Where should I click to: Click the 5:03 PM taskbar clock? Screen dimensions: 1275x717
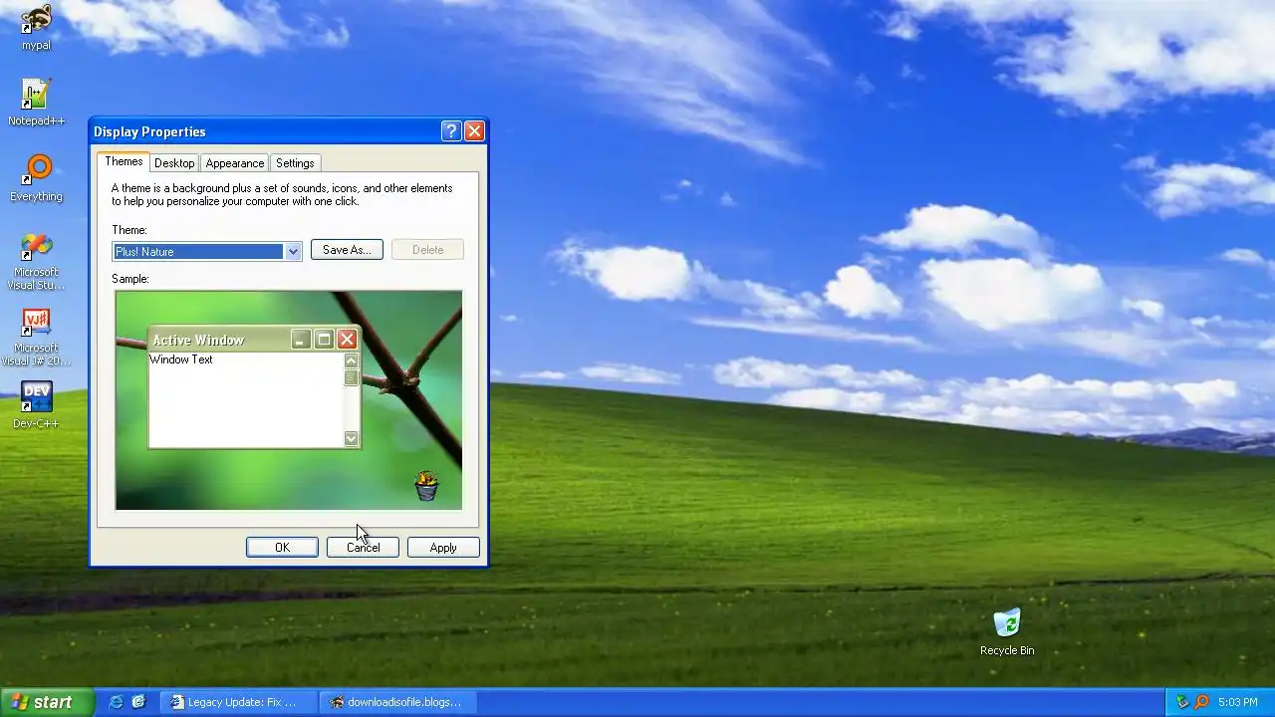pyautogui.click(x=1238, y=702)
